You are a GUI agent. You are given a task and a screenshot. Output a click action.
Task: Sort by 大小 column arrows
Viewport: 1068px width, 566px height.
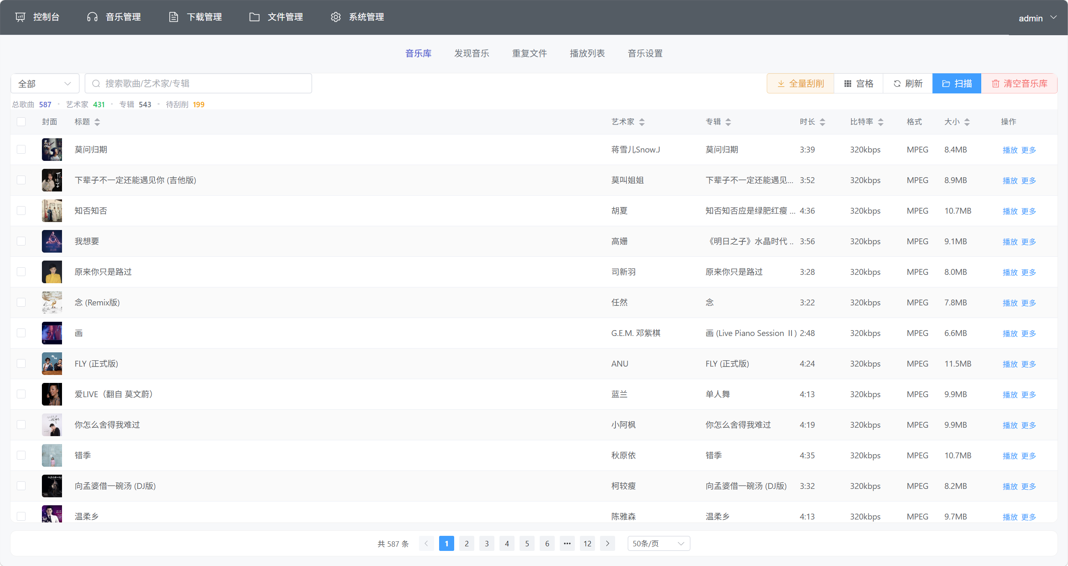point(967,122)
